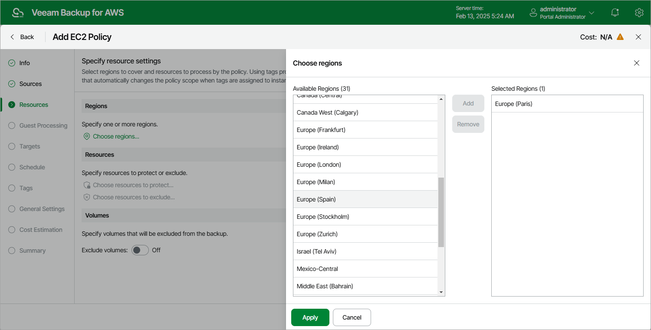Open the Sources wizard step
651x330 pixels.
click(x=30, y=84)
